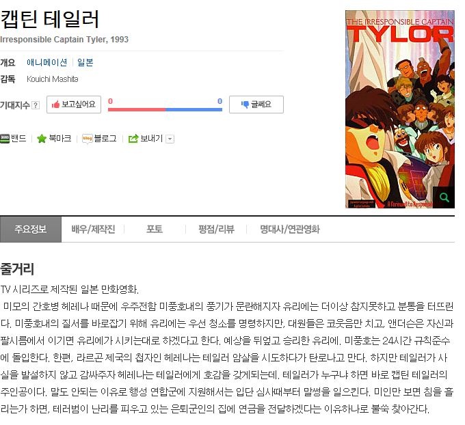
Task: Click the blue thumbs-down icon
Action: (245, 105)
